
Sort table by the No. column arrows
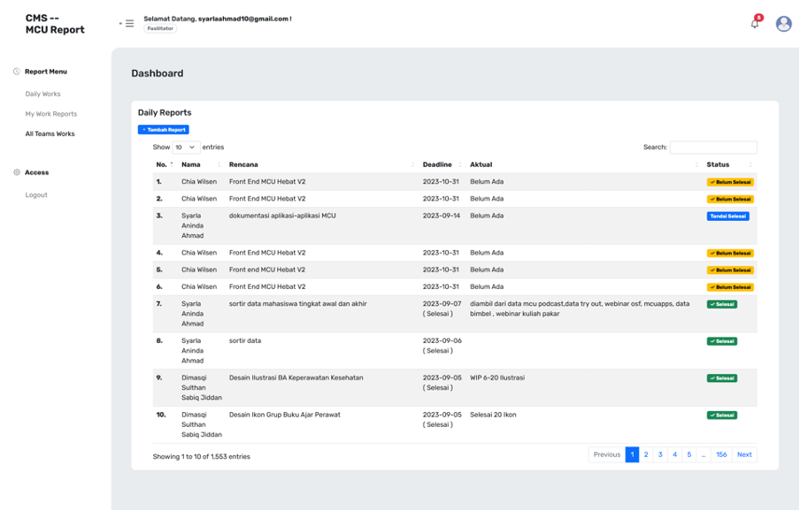point(172,164)
